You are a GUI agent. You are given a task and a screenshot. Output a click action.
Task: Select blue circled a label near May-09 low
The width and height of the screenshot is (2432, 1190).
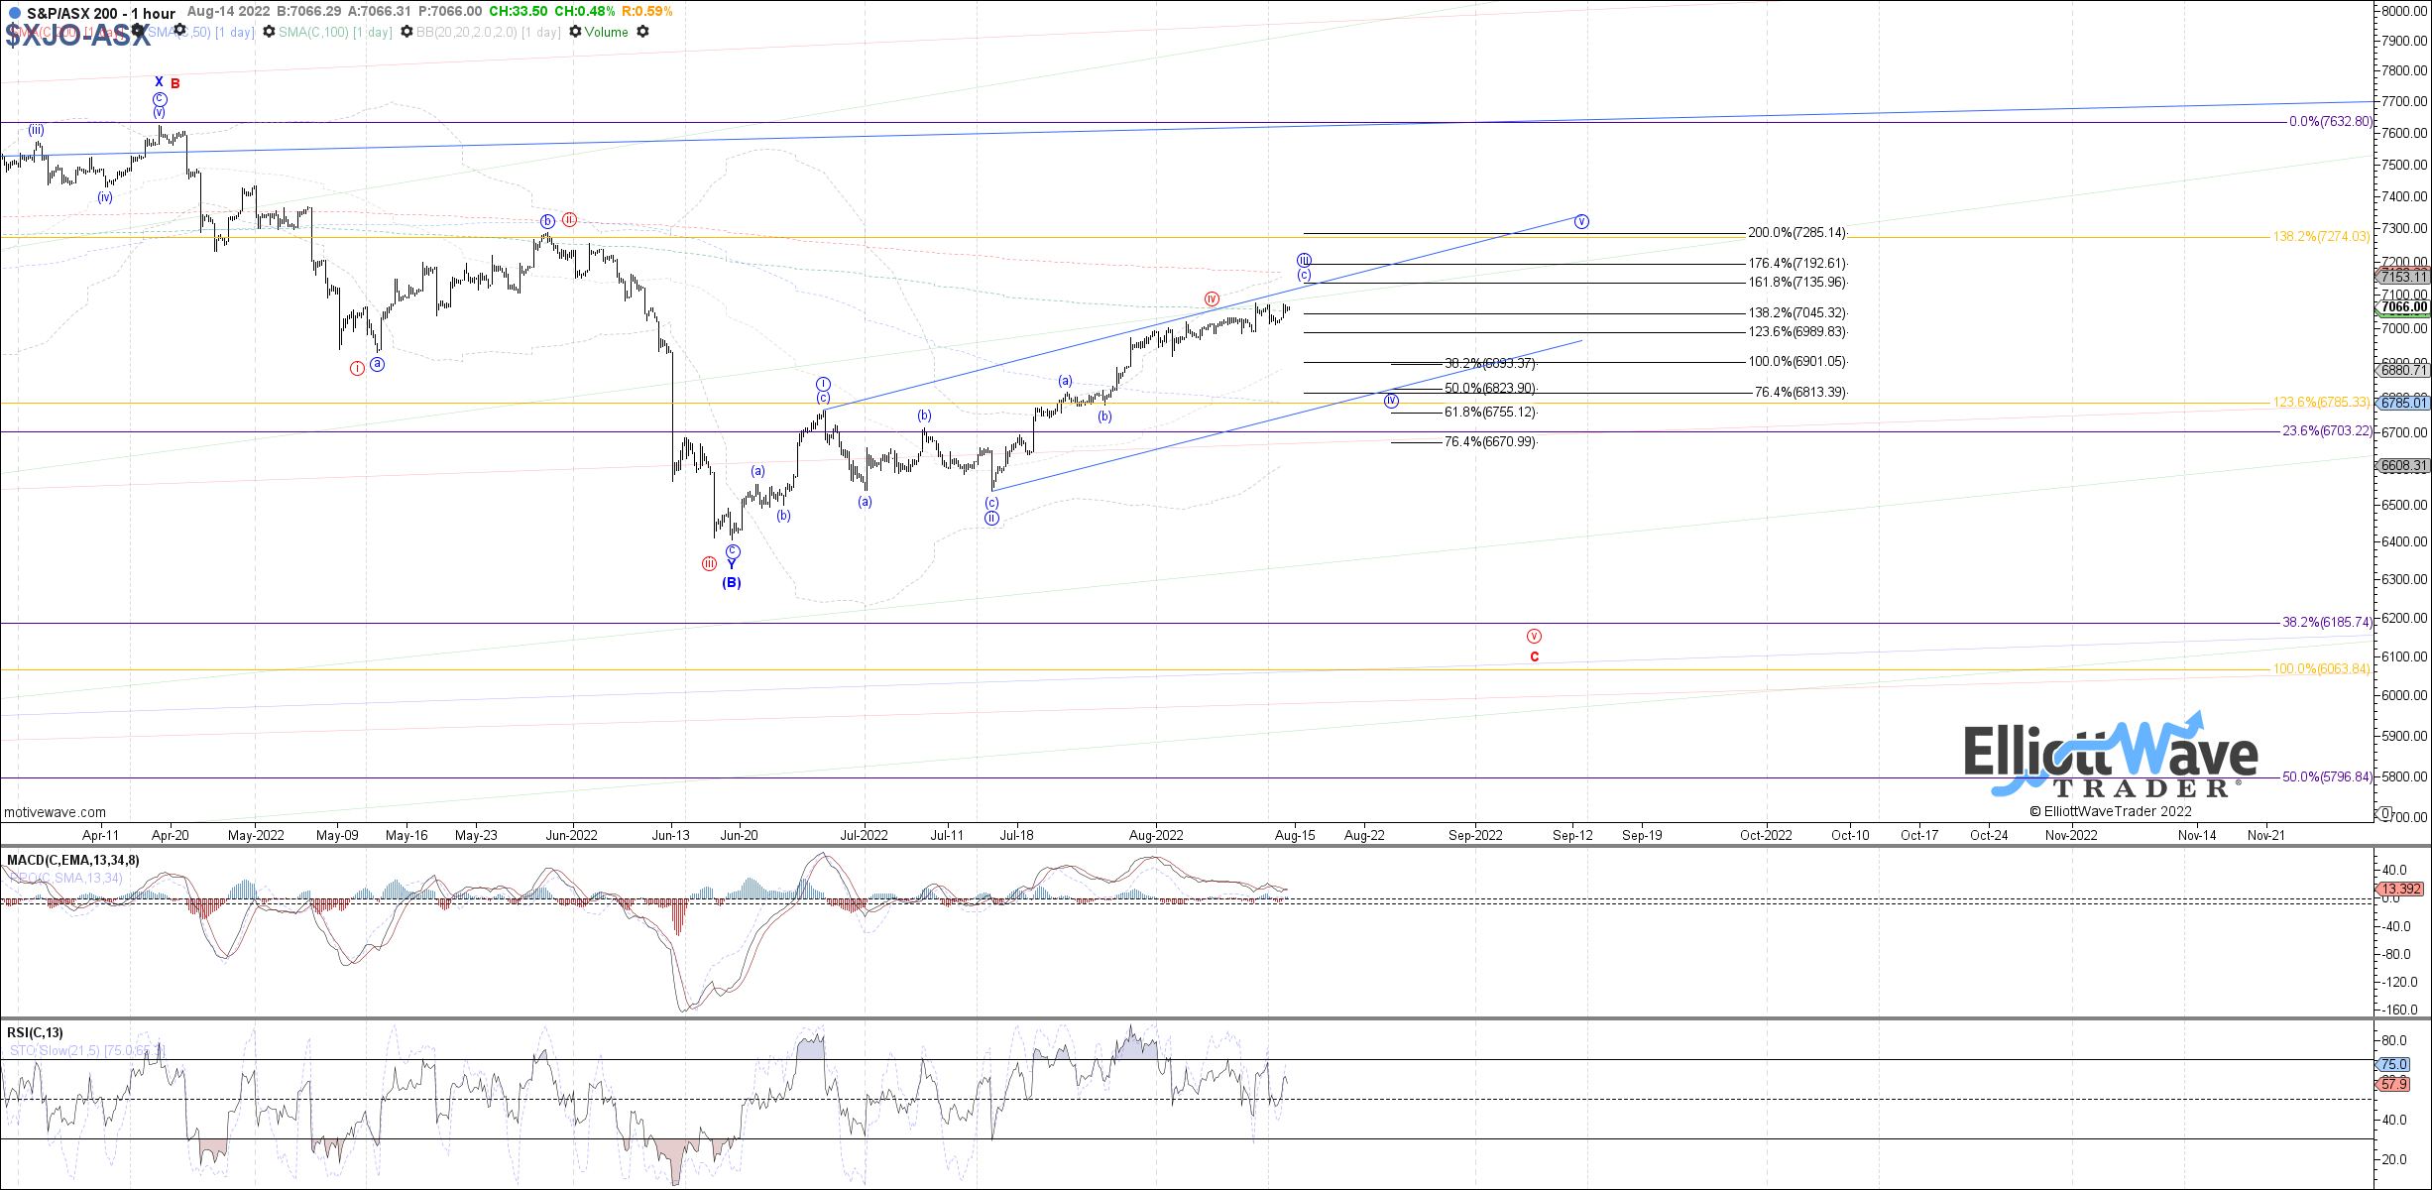tap(378, 364)
